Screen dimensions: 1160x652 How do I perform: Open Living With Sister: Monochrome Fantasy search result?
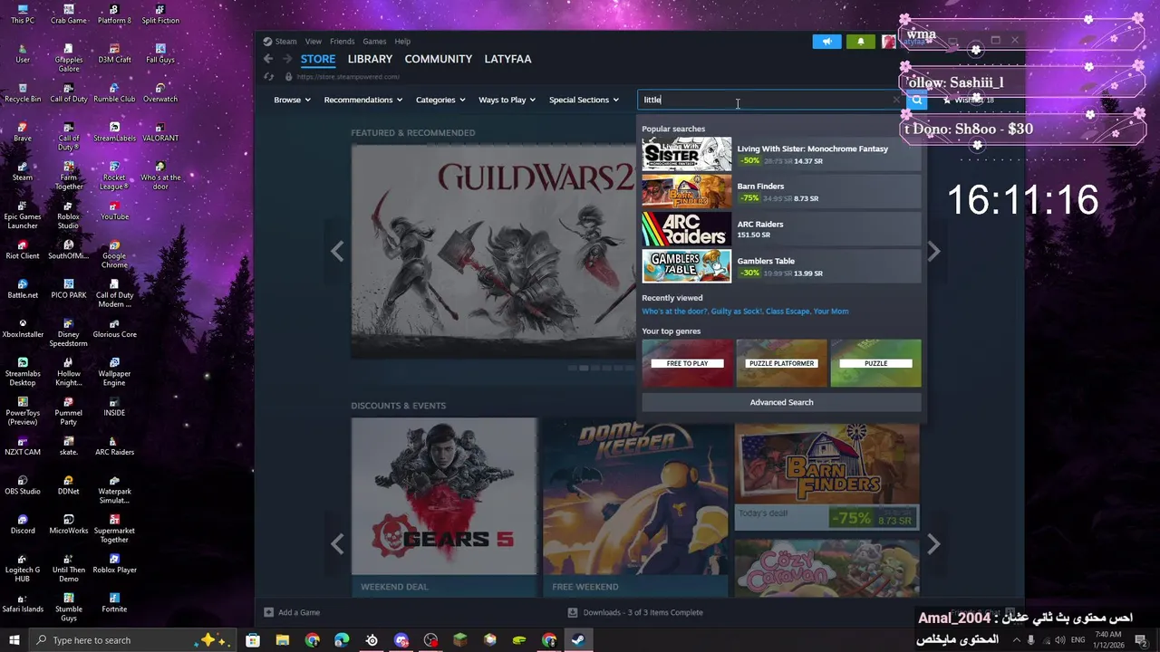click(x=781, y=154)
